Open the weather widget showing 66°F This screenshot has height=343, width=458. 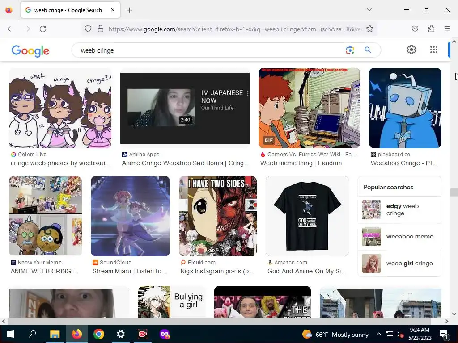click(x=335, y=334)
